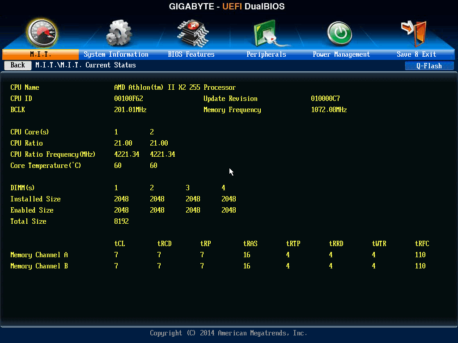Click the BCLK value 201.01MHz

130,110
